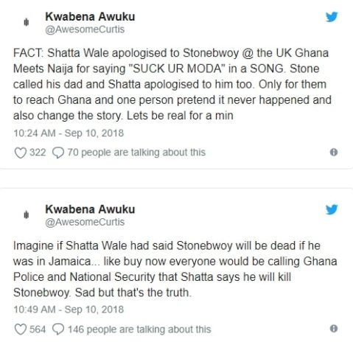Open profile avatar of first tweet
This screenshot has height=342, width=353.
pos(27,22)
